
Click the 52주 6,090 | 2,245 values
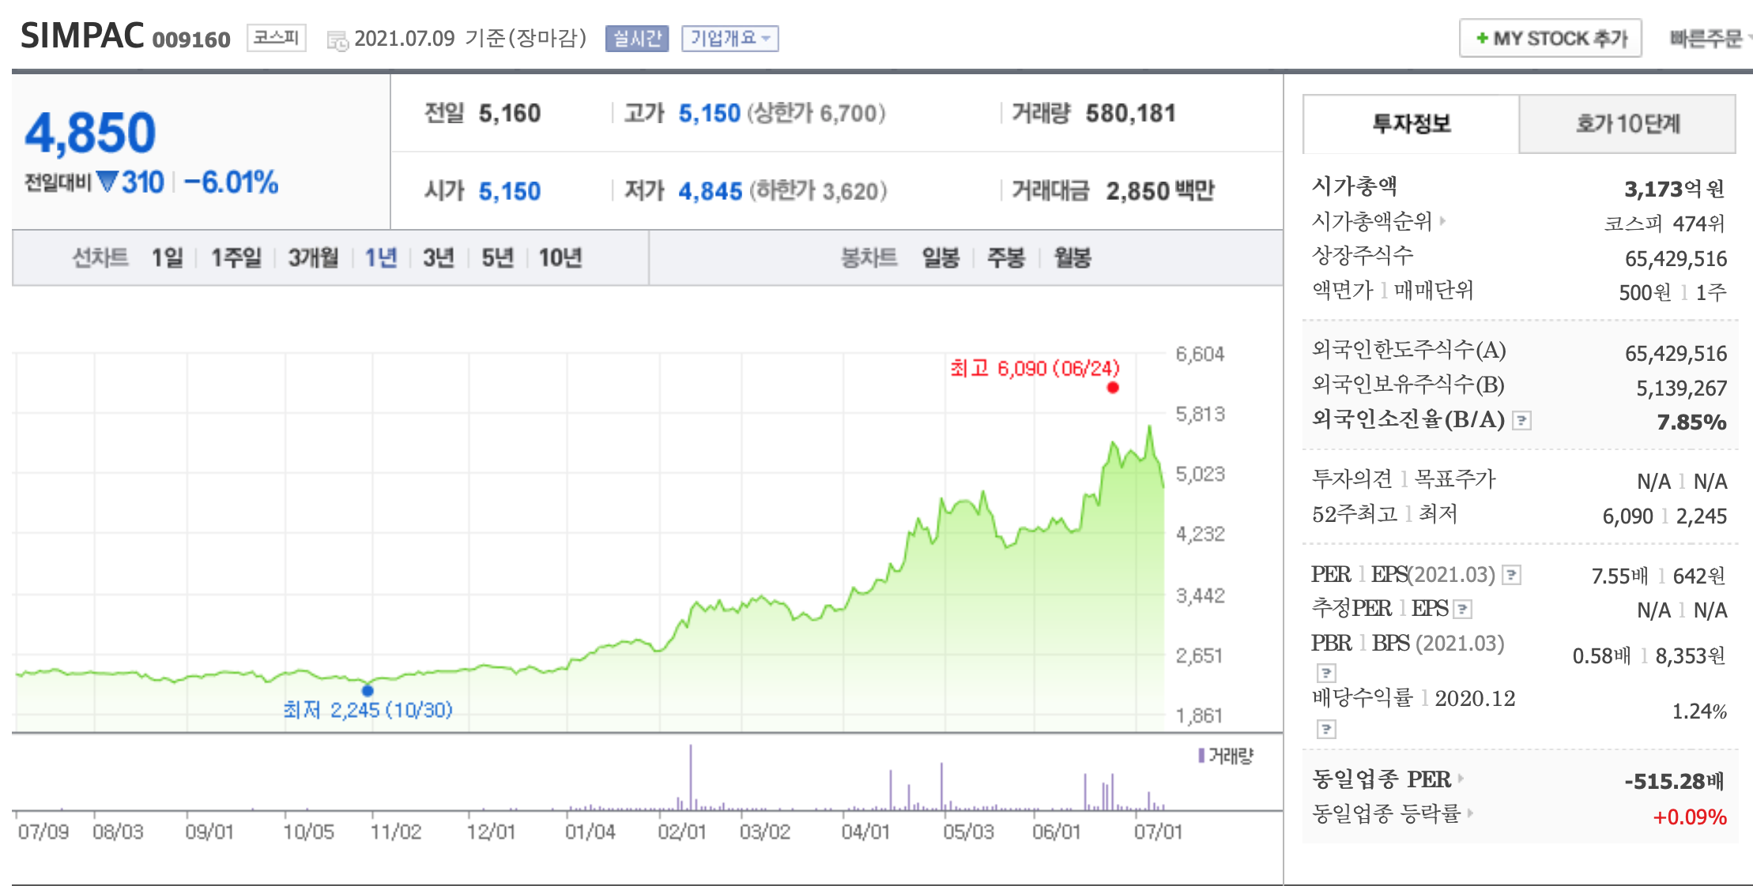tap(1664, 516)
